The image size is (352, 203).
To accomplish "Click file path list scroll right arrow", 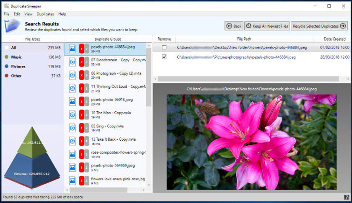I will [348, 79].
